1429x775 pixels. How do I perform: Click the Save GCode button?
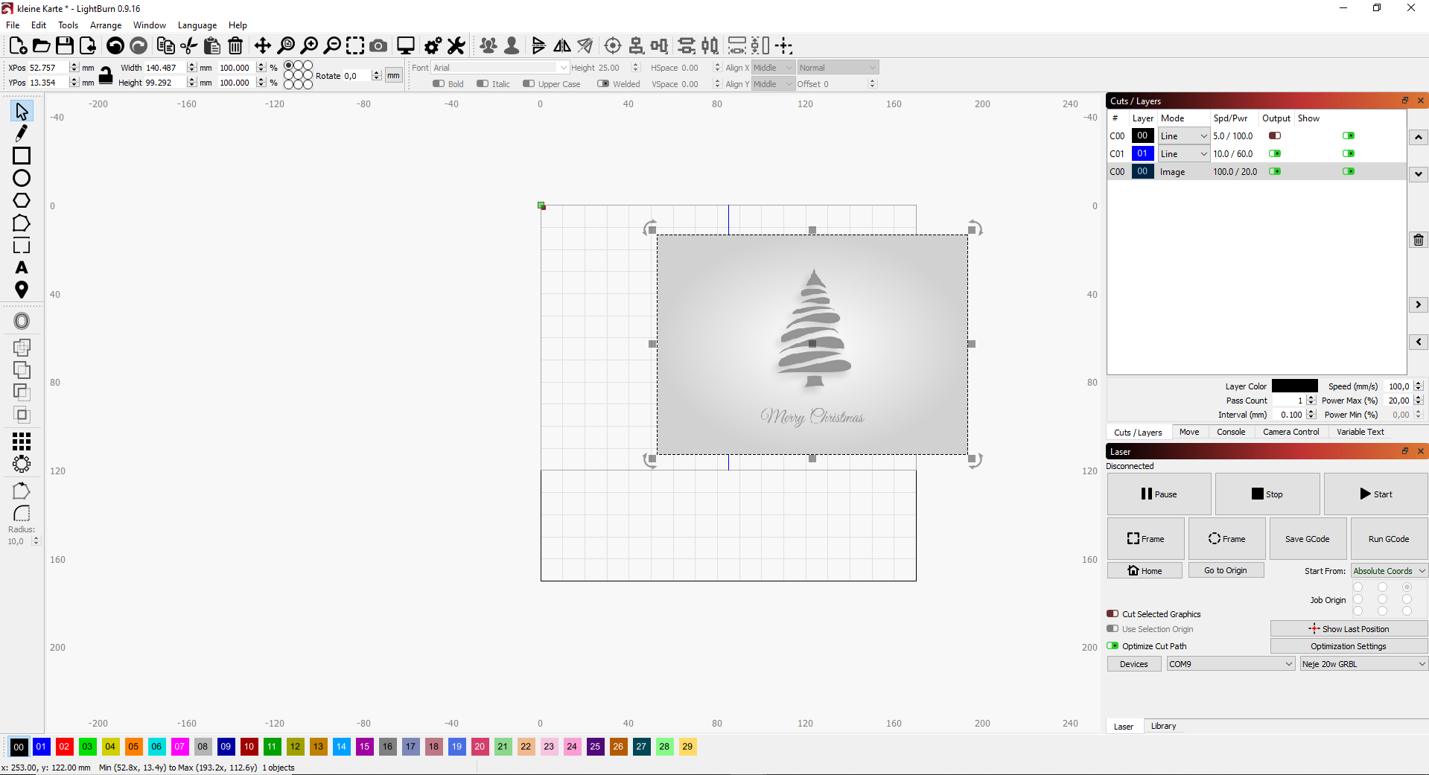point(1308,538)
